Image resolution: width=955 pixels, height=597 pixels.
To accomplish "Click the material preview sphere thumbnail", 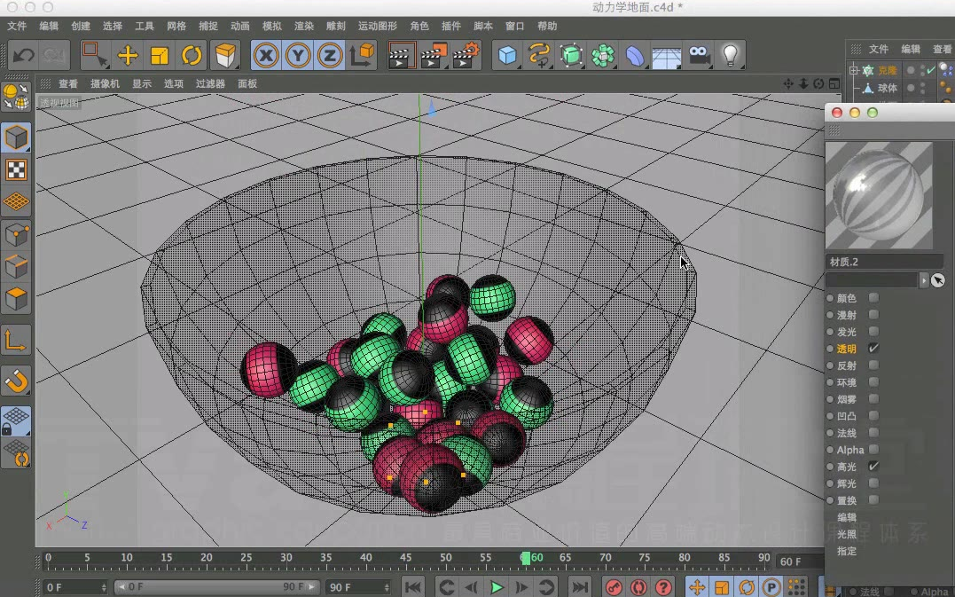I will (879, 195).
